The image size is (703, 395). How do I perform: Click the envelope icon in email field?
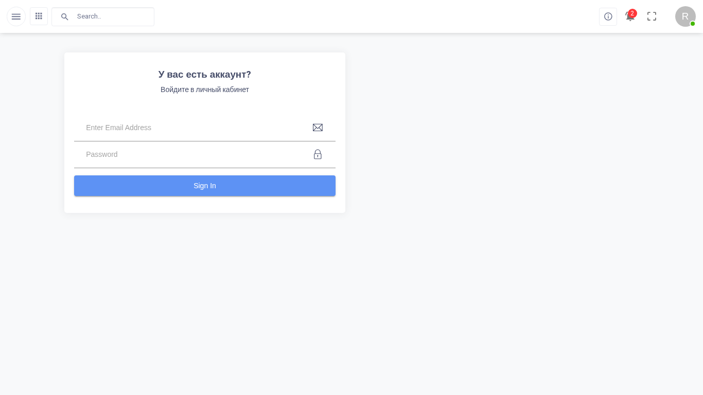click(318, 128)
